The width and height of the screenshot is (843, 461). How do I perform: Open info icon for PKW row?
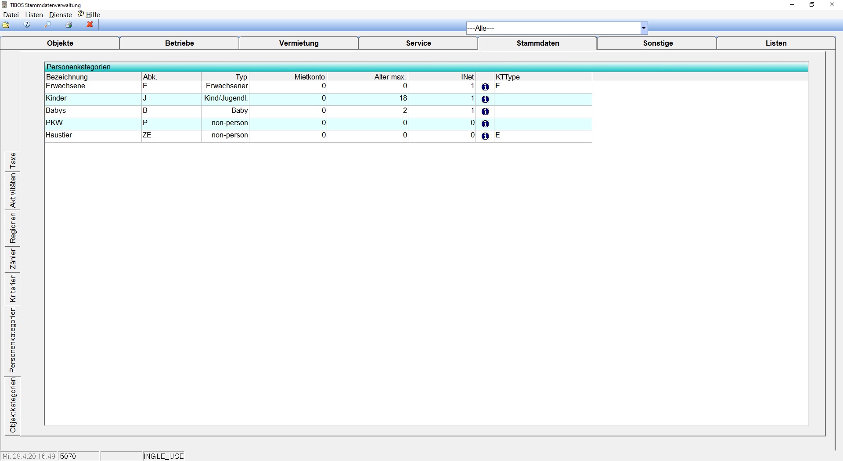click(x=485, y=124)
